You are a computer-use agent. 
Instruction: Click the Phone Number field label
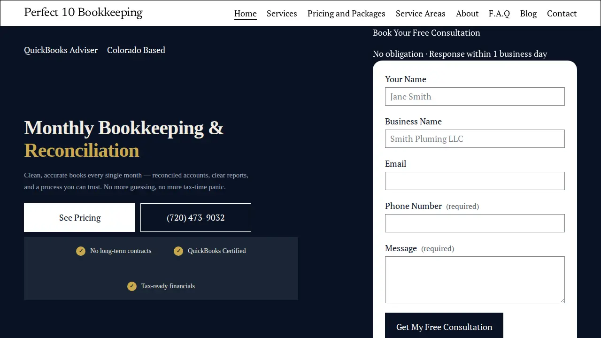pos(413,206)
